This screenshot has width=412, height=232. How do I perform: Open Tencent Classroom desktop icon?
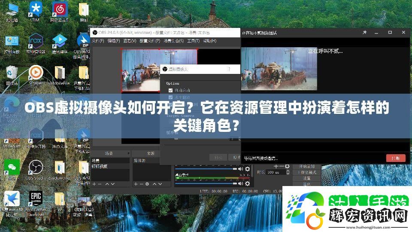coord(60,43)
